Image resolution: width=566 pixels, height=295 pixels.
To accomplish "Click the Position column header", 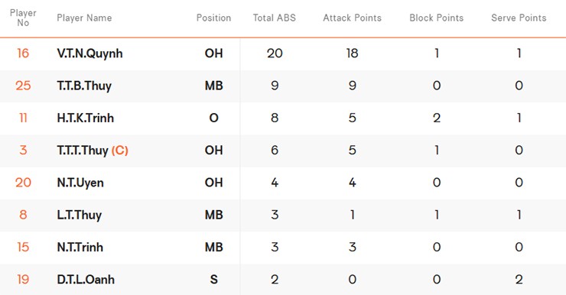I will pos(213,18).
